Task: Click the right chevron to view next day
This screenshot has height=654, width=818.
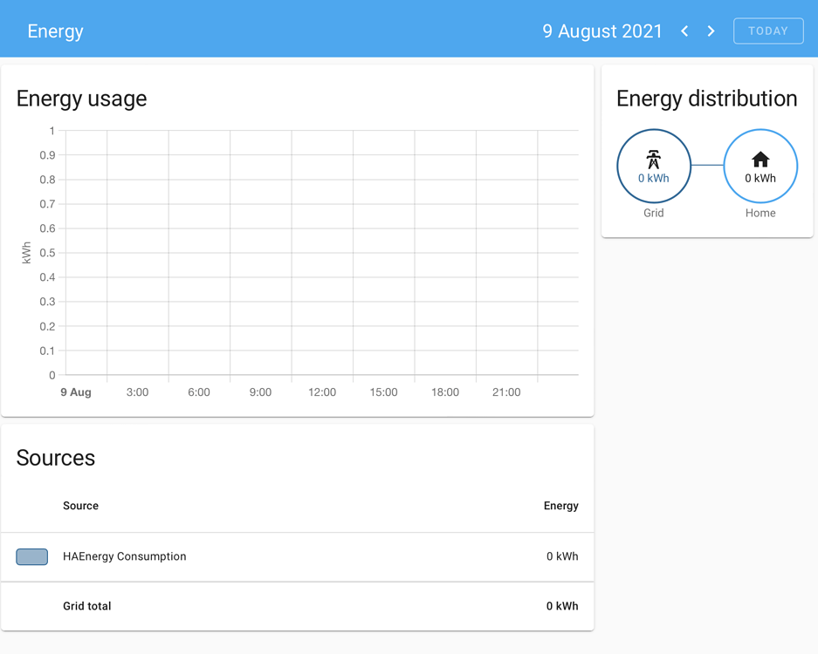Action: coord(711,31)
